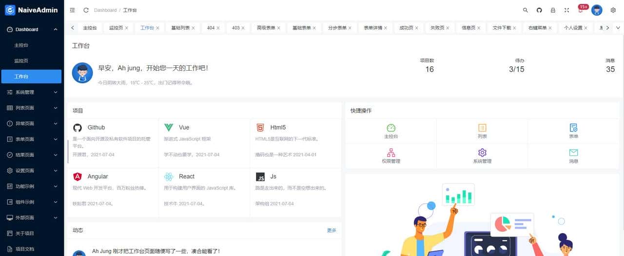Open 列表 quick action icon
The height and width of the screenshot is (256, 624).
click(482, 128)
